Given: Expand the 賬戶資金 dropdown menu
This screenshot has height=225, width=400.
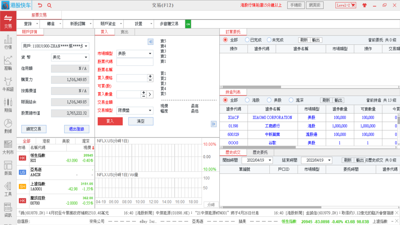Looking at the screenshot, I should click(x=109, y=24).
